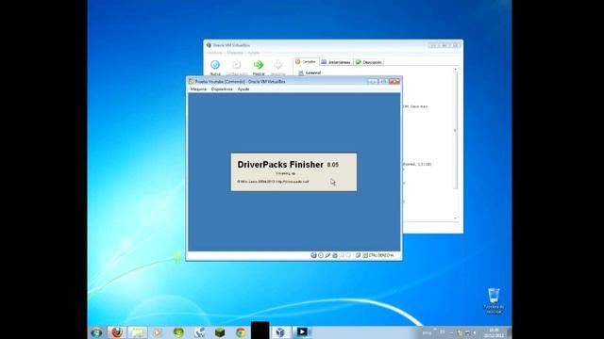The width and height of the screenshot is (604, 339).
Task: Click the scroll down arrow in Detalles panel
Action: 455,218
